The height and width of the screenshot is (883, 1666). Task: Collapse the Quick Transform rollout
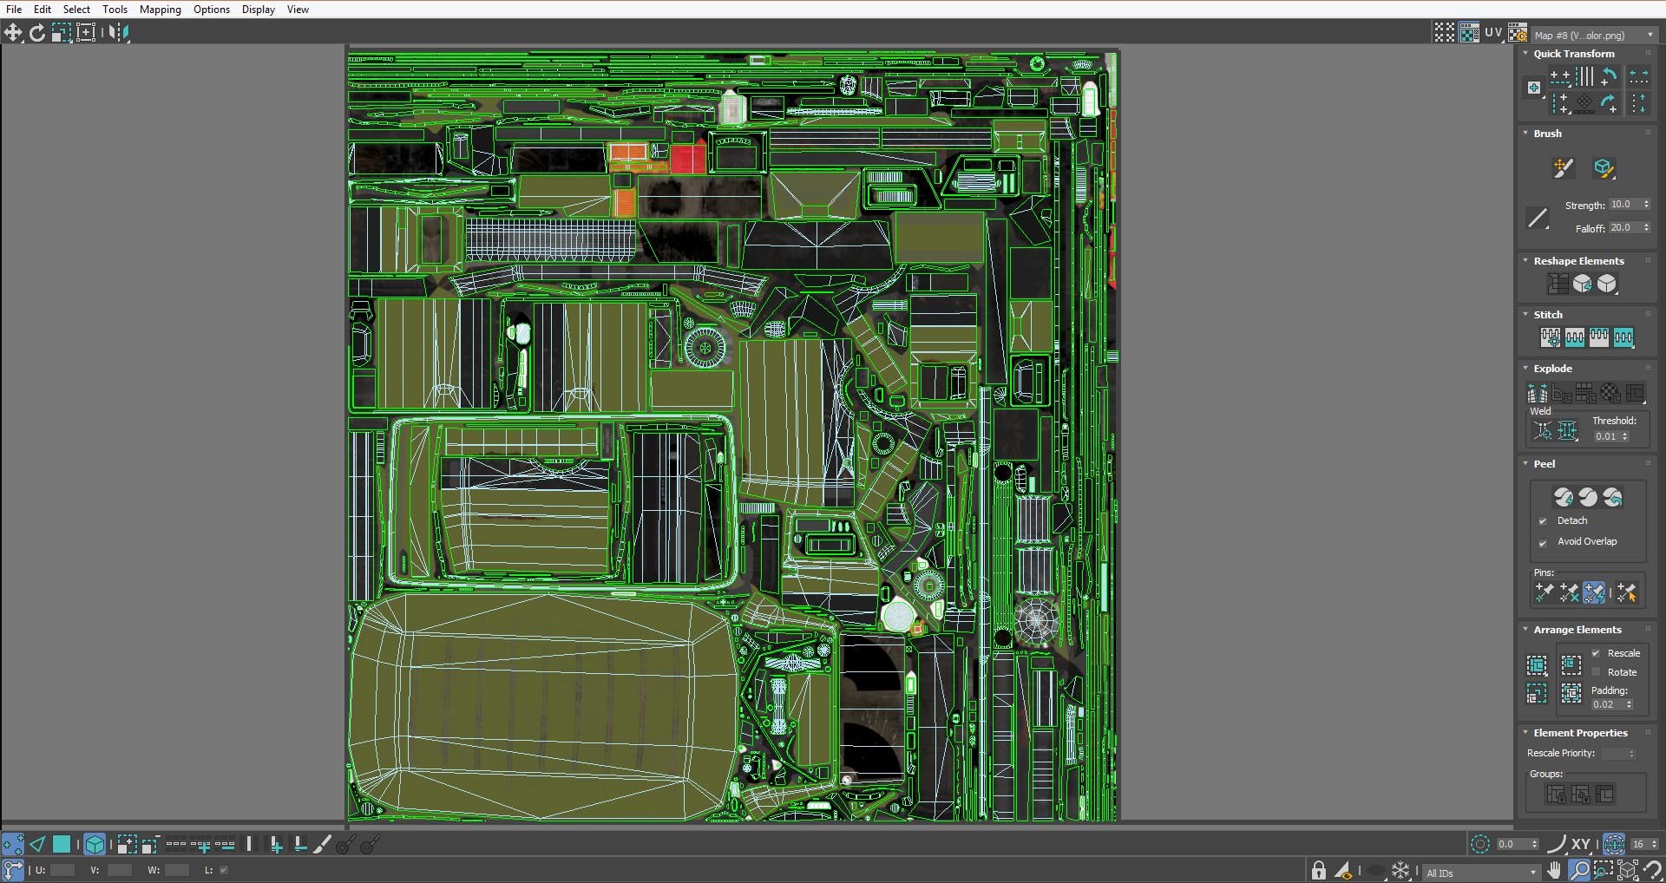point(1525,54)
